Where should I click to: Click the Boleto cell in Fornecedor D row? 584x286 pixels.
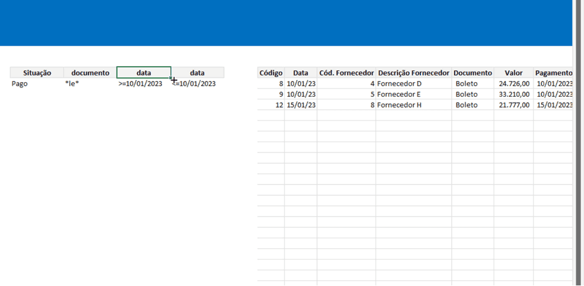click(x=472, y=84)
